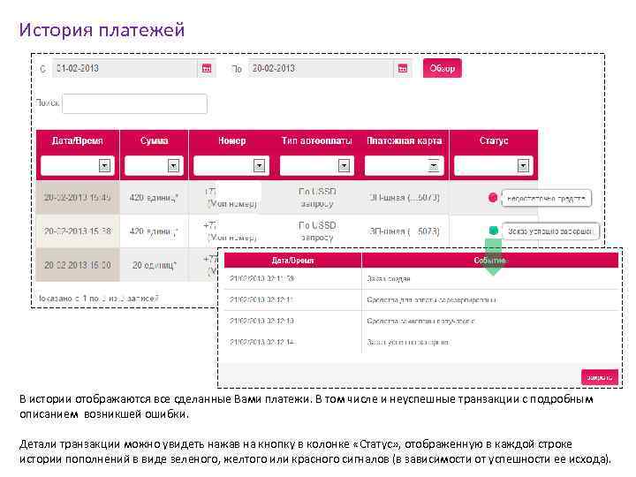Select the 20-02-2013 15:38 date cell
636x477 pixels.
coord(78,231)
